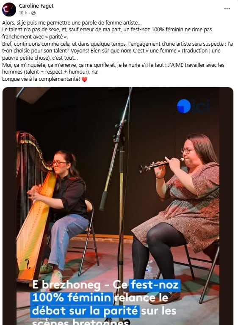Click the highlighted 'fest-noz' caption text
This screenshot has height=325, width=238.
[155, 285]
